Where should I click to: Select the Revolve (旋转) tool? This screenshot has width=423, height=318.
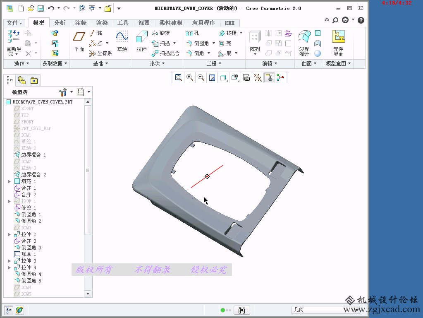click(x=161, y=33)
